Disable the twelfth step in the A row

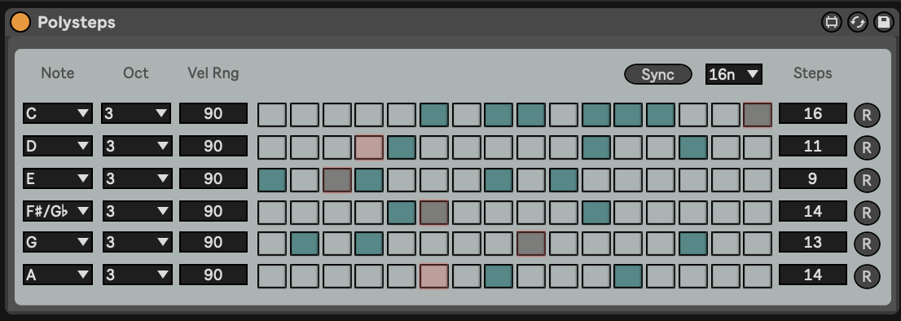tap(628, 276)
